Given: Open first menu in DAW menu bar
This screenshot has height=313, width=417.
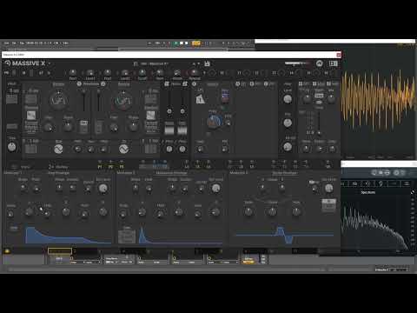Looking at the screenshot, I should (x=7, y=43).
